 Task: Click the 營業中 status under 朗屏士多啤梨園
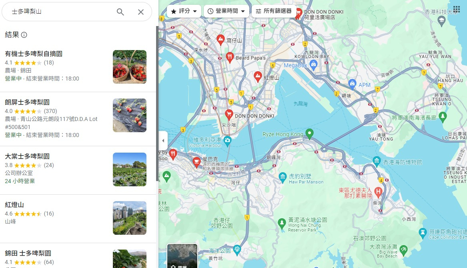tap(13, 135)
